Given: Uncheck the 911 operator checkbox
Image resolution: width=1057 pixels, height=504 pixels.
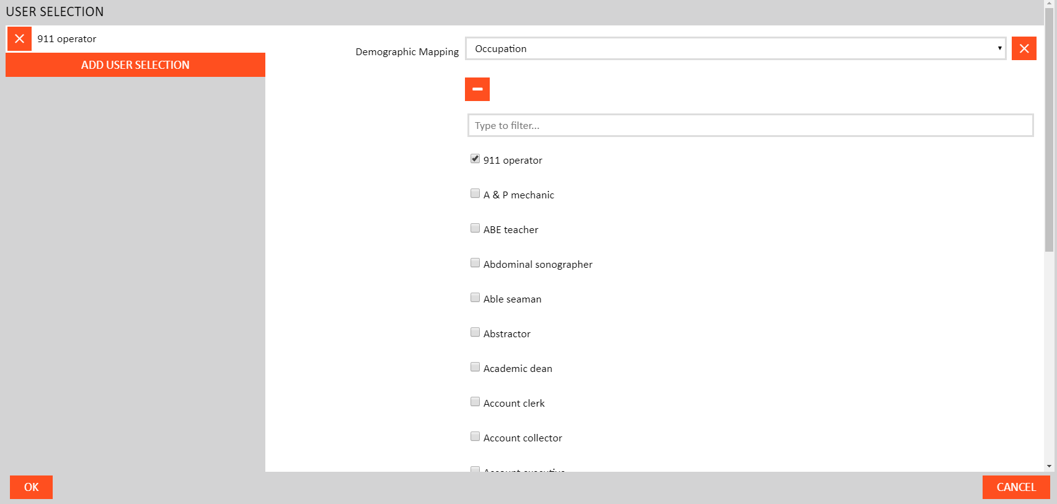Looking at the screenshot, I should click(475, 159).
